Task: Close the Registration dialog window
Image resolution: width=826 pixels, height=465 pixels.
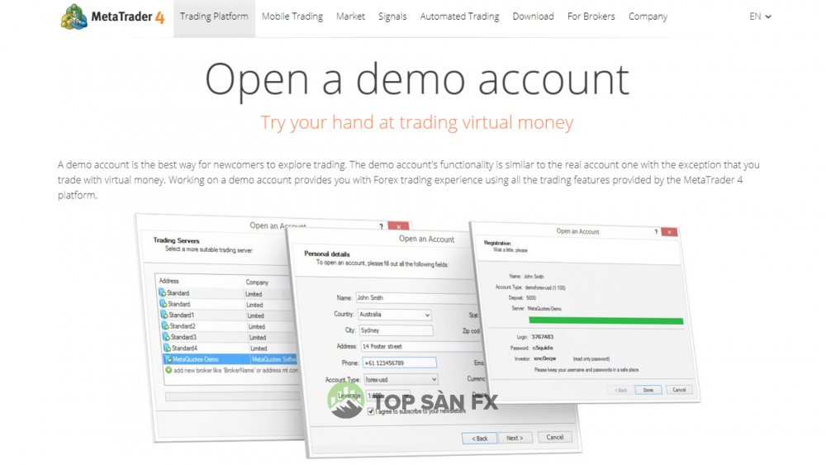Action: point(670,232)
